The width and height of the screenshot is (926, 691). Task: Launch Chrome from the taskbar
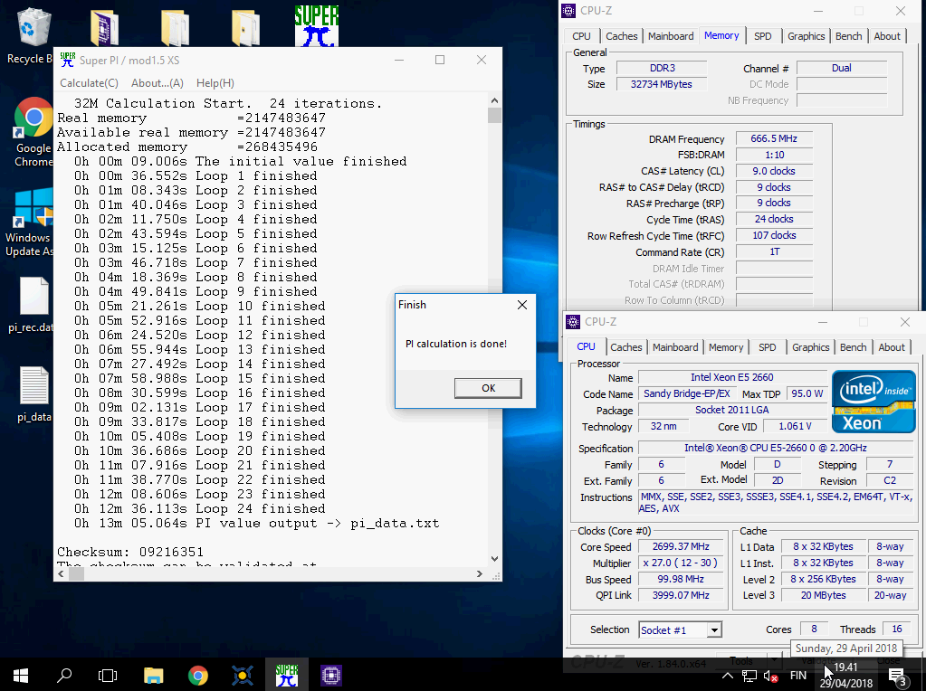tap(198, 675)
